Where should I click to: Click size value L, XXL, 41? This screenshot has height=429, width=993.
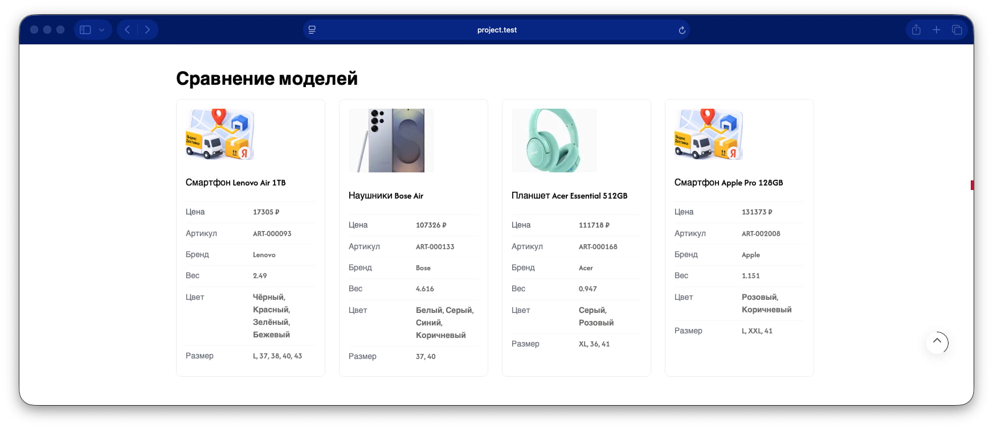pos(757,331)
